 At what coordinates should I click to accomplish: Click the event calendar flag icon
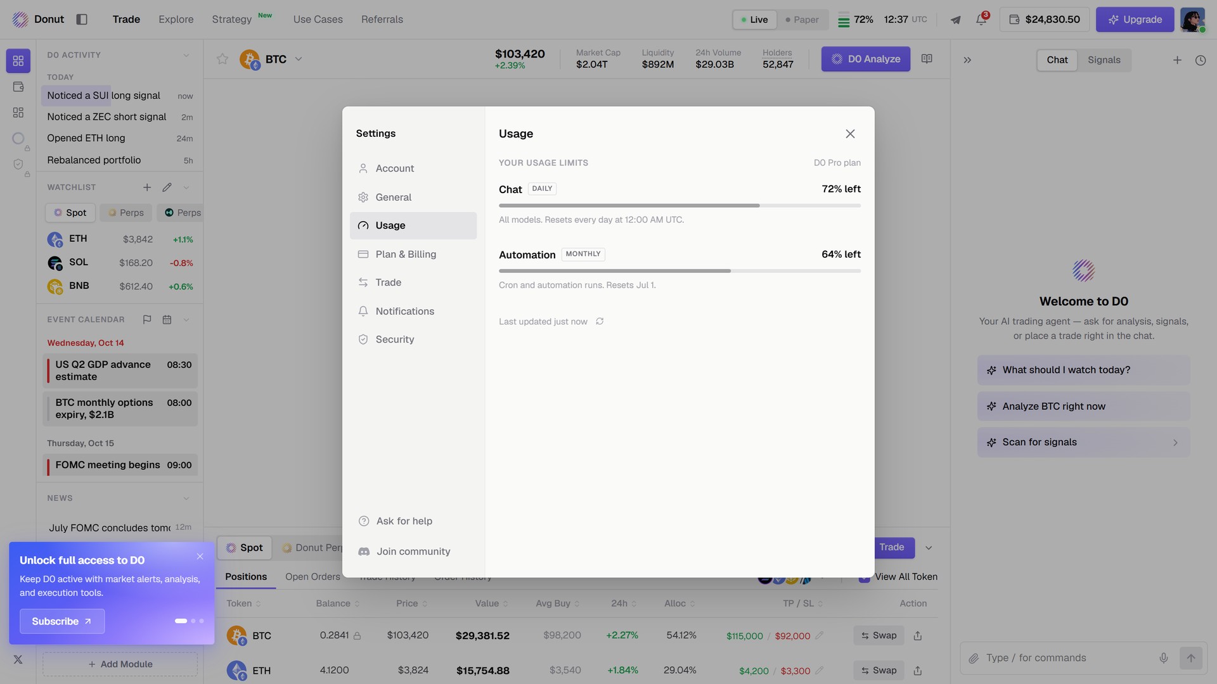click(x=147, y=320)
